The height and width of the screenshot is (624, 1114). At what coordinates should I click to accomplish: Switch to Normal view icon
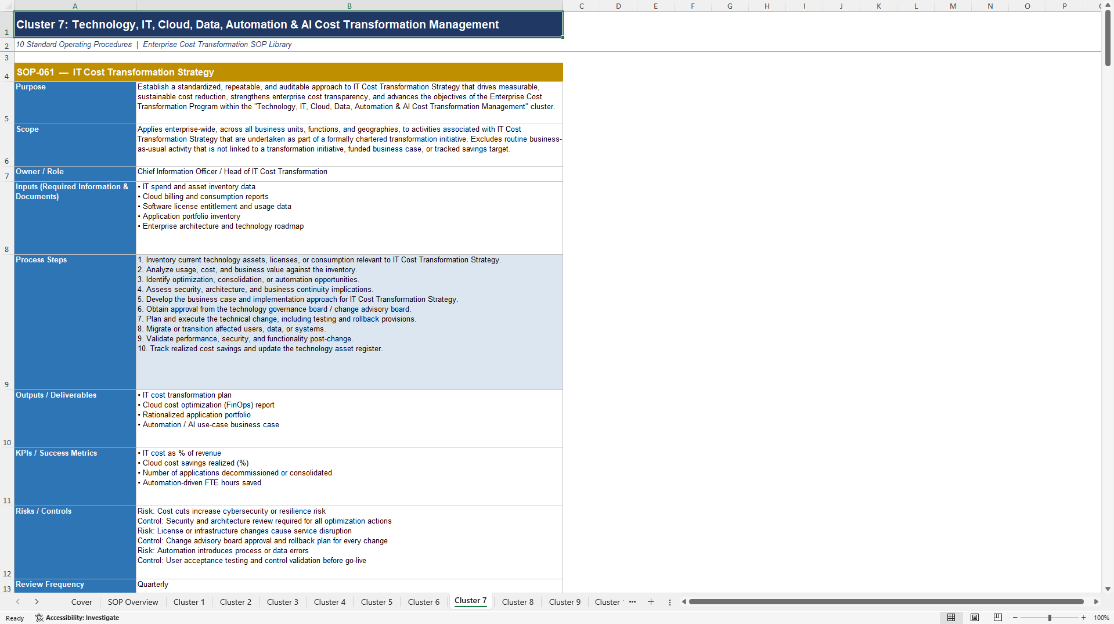[951, 618]
